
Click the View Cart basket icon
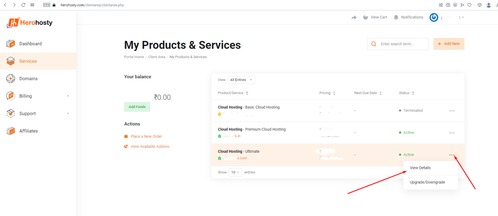[366, 18]
